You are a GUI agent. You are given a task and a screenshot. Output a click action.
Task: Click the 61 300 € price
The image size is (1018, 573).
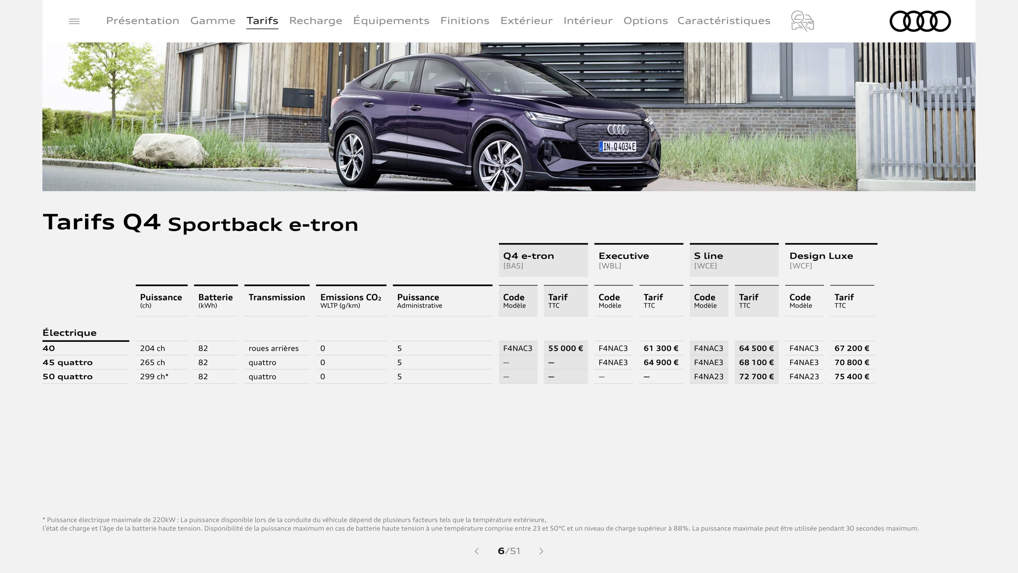coord(661,348)
